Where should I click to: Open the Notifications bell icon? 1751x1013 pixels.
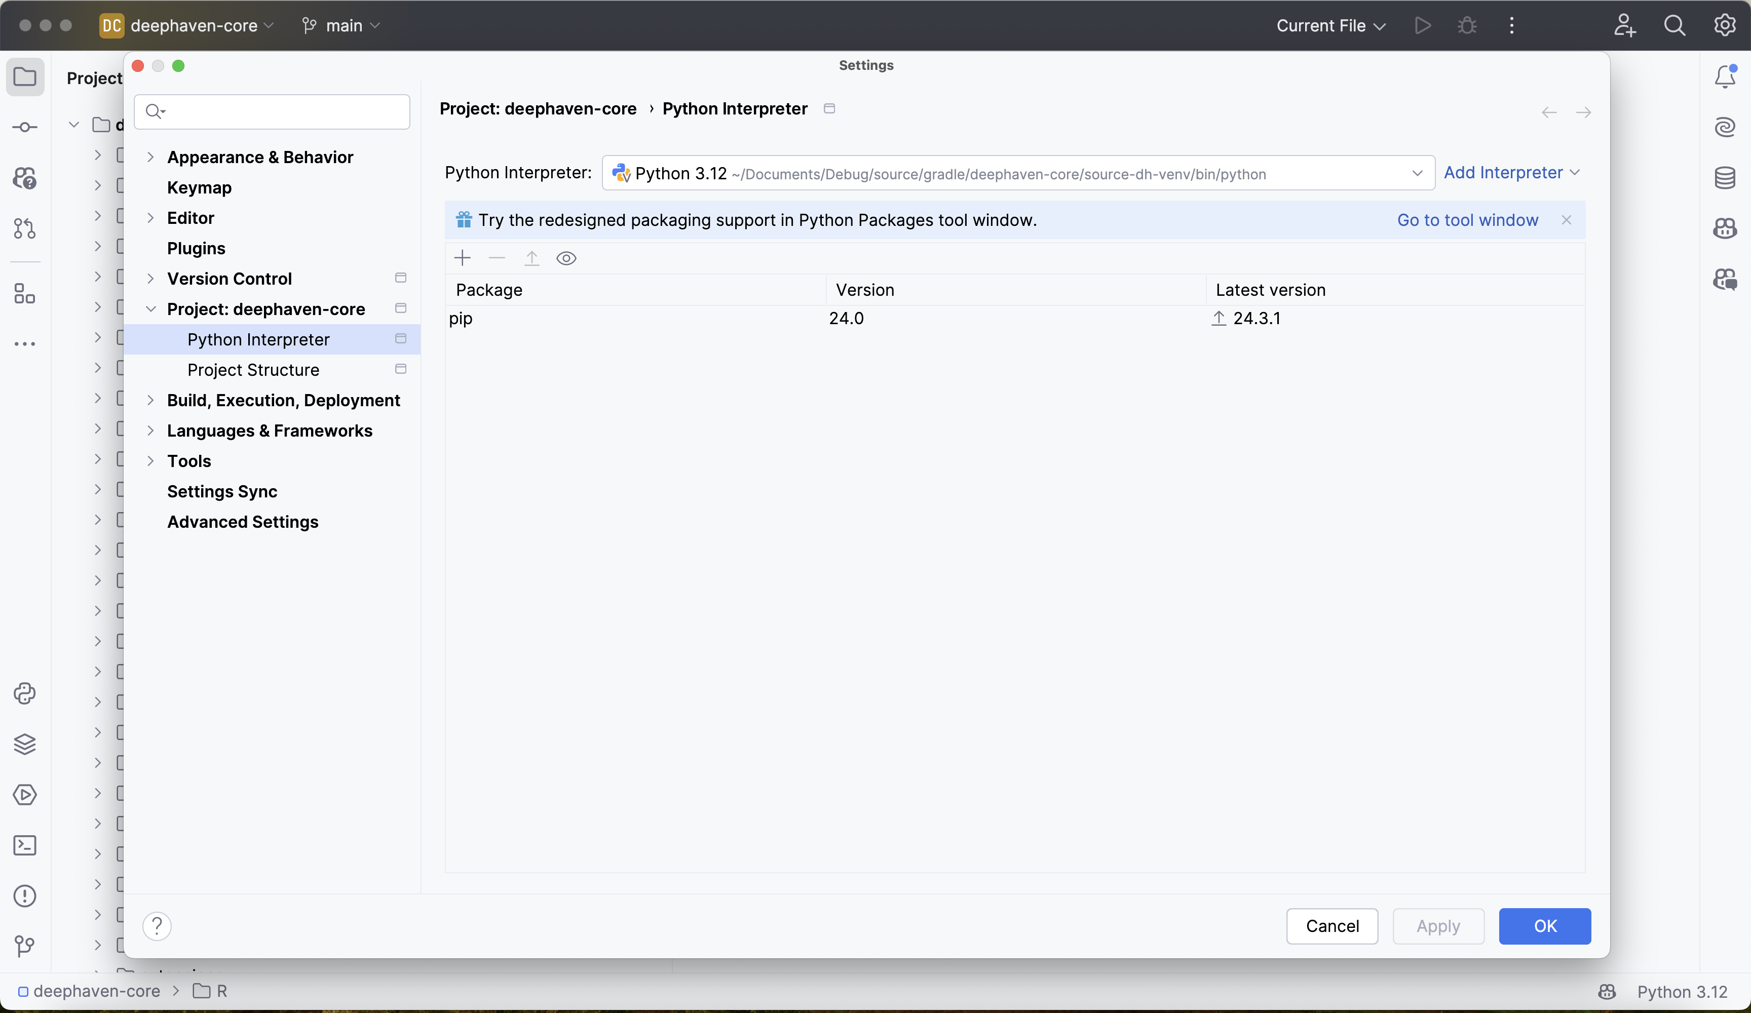click(x=1725, y=76)
